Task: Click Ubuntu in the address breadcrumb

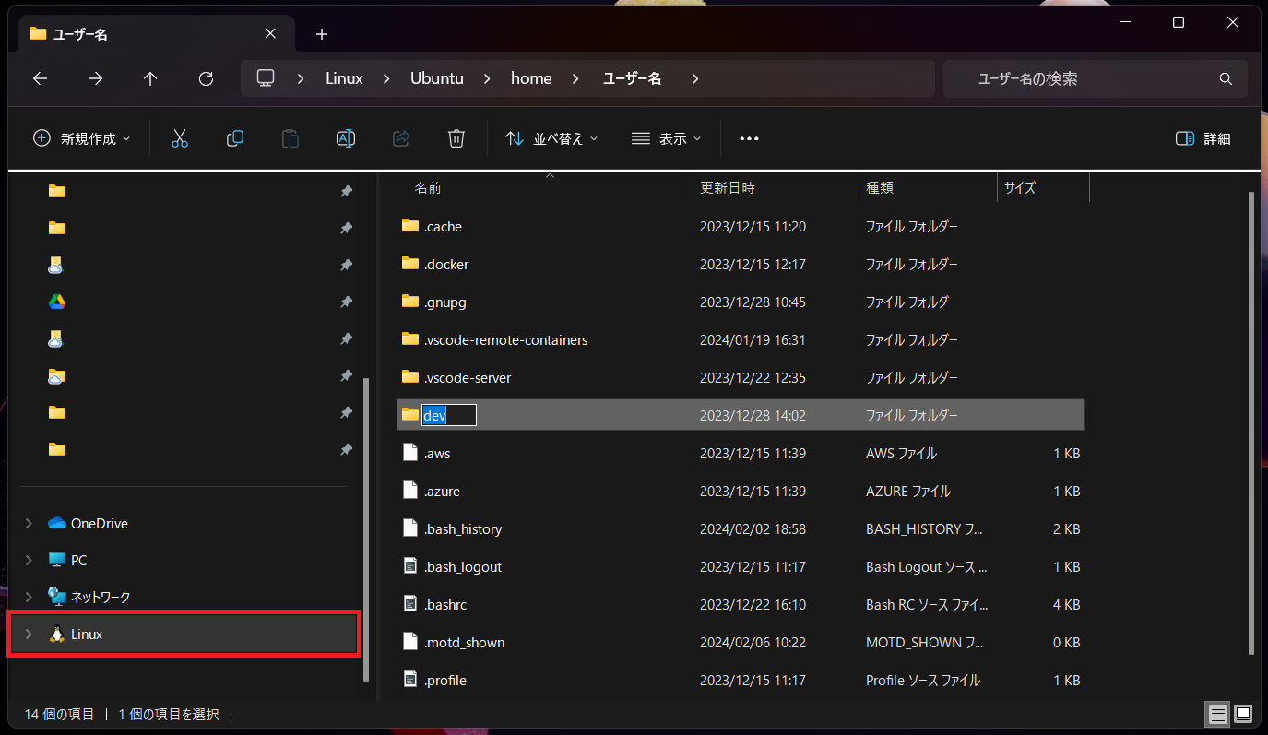Action: click(x=436, y=79)
